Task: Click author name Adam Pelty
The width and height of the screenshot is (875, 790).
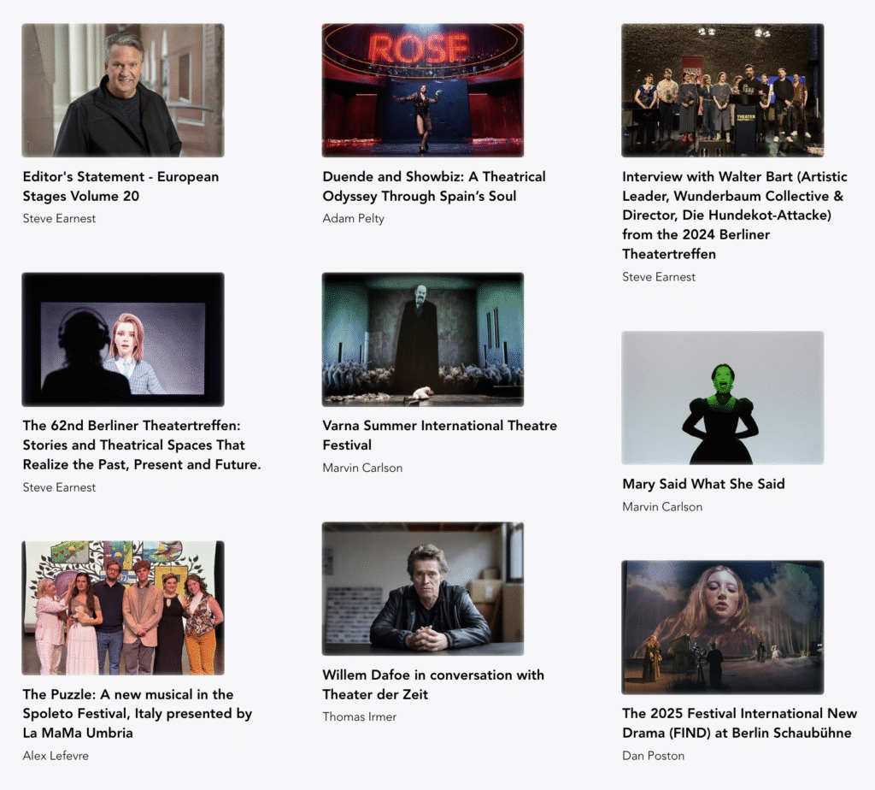Action: coord(353,218)
